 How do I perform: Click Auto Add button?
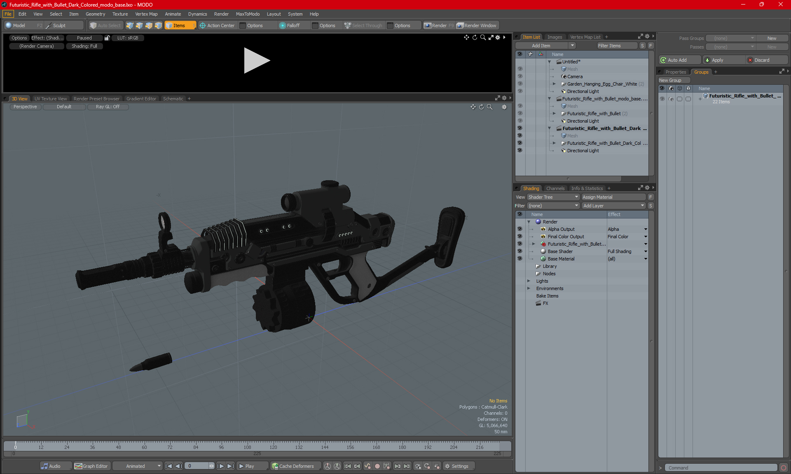click(x=679, y=60)
